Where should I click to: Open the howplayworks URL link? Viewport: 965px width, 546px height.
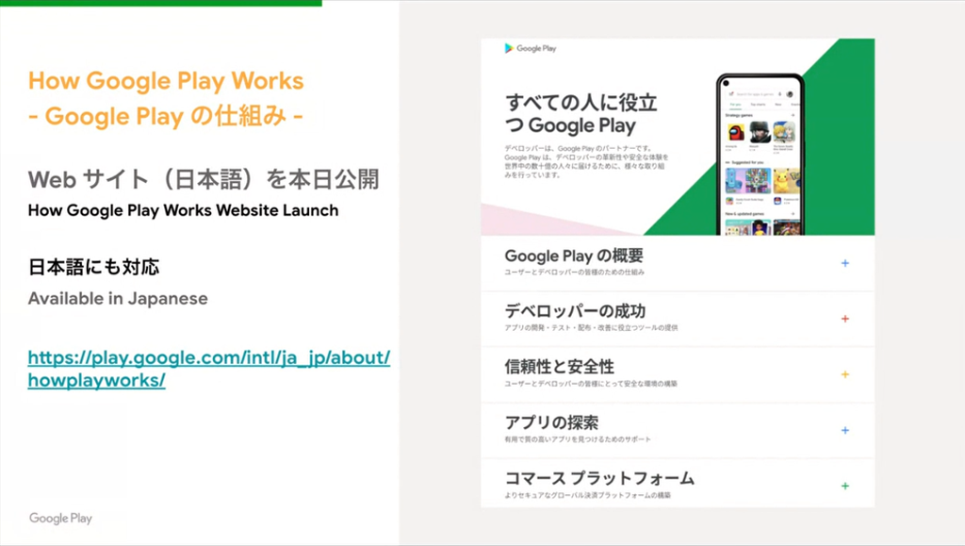208,372
